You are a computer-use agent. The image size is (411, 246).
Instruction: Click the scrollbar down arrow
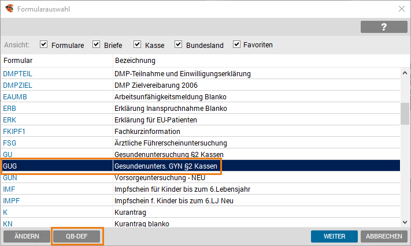(x=406, y=222)
